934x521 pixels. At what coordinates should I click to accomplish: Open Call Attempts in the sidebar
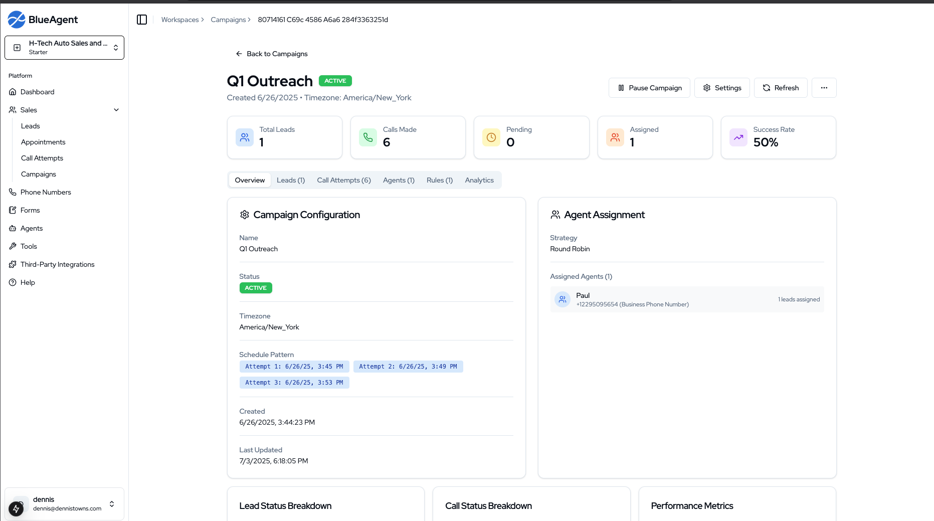click(42, 158)
